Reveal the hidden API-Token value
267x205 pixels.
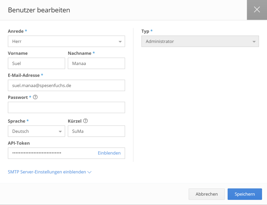(x=109, y=153)
